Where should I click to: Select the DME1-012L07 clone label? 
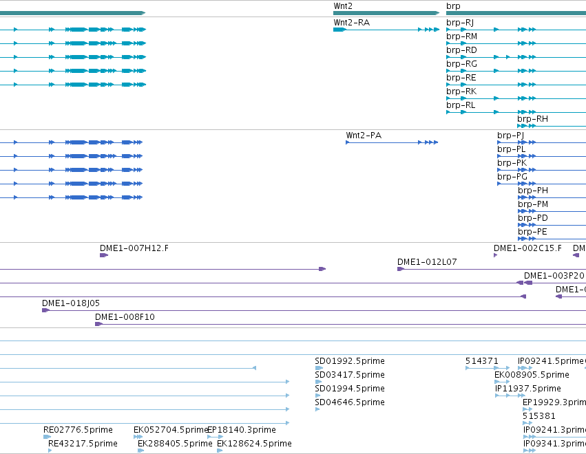(427, 262)
